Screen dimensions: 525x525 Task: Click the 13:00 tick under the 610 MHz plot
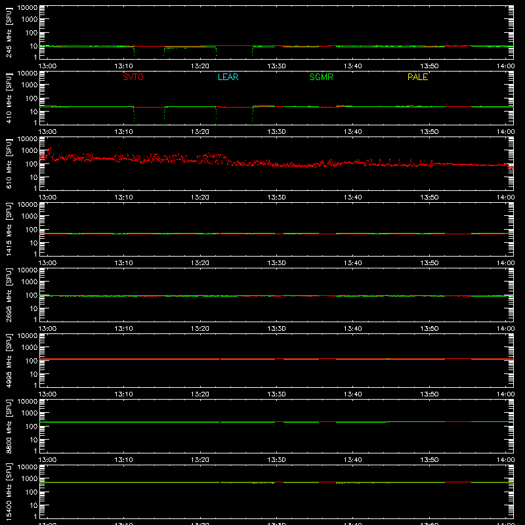coord(47,198)
